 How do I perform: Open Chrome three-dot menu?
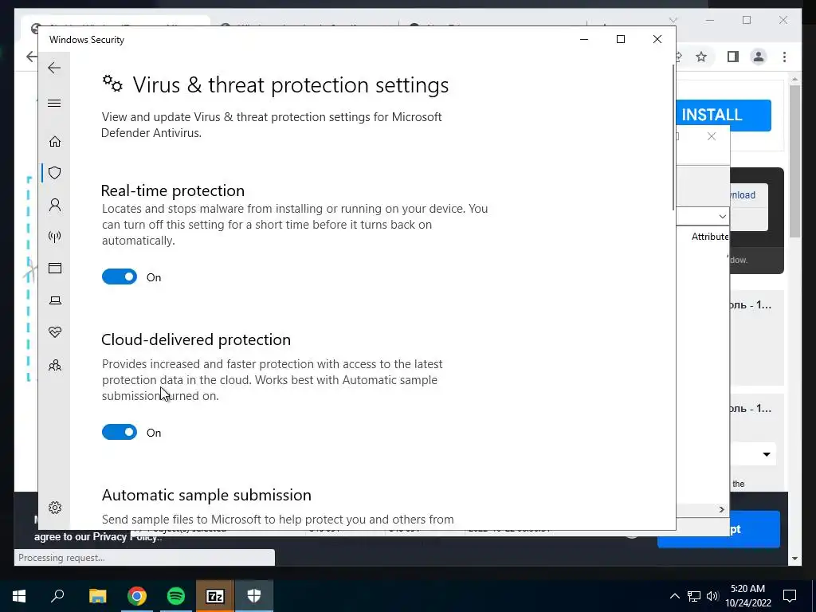point(784,57)
